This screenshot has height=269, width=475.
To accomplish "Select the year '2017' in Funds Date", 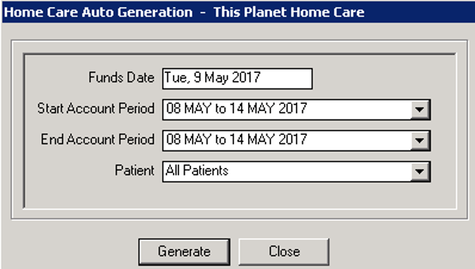I will 246,77.
